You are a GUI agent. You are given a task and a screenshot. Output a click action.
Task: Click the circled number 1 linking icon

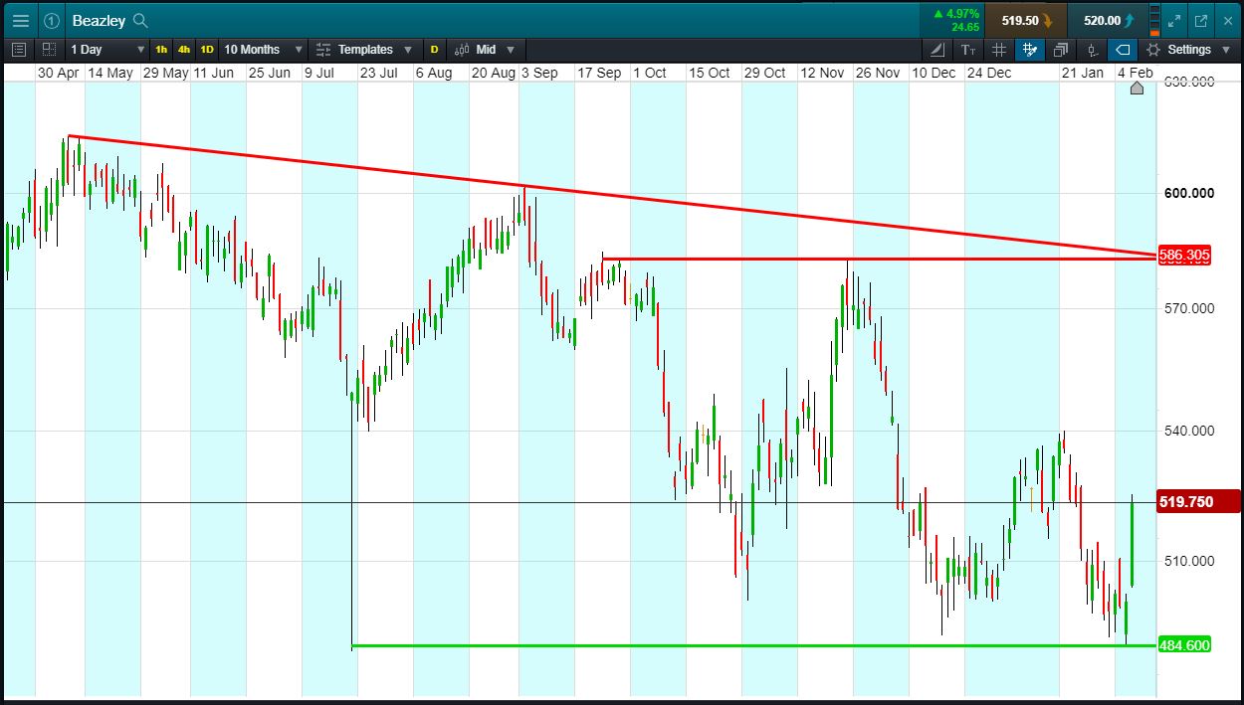[x=52, y=20]
